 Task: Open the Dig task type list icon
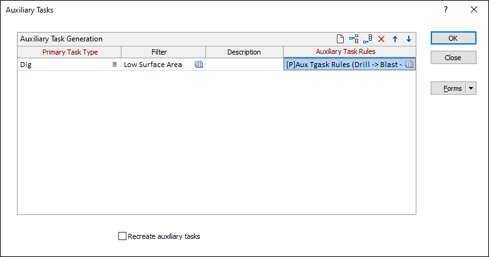pyautogui.click(x=115, y=65)
